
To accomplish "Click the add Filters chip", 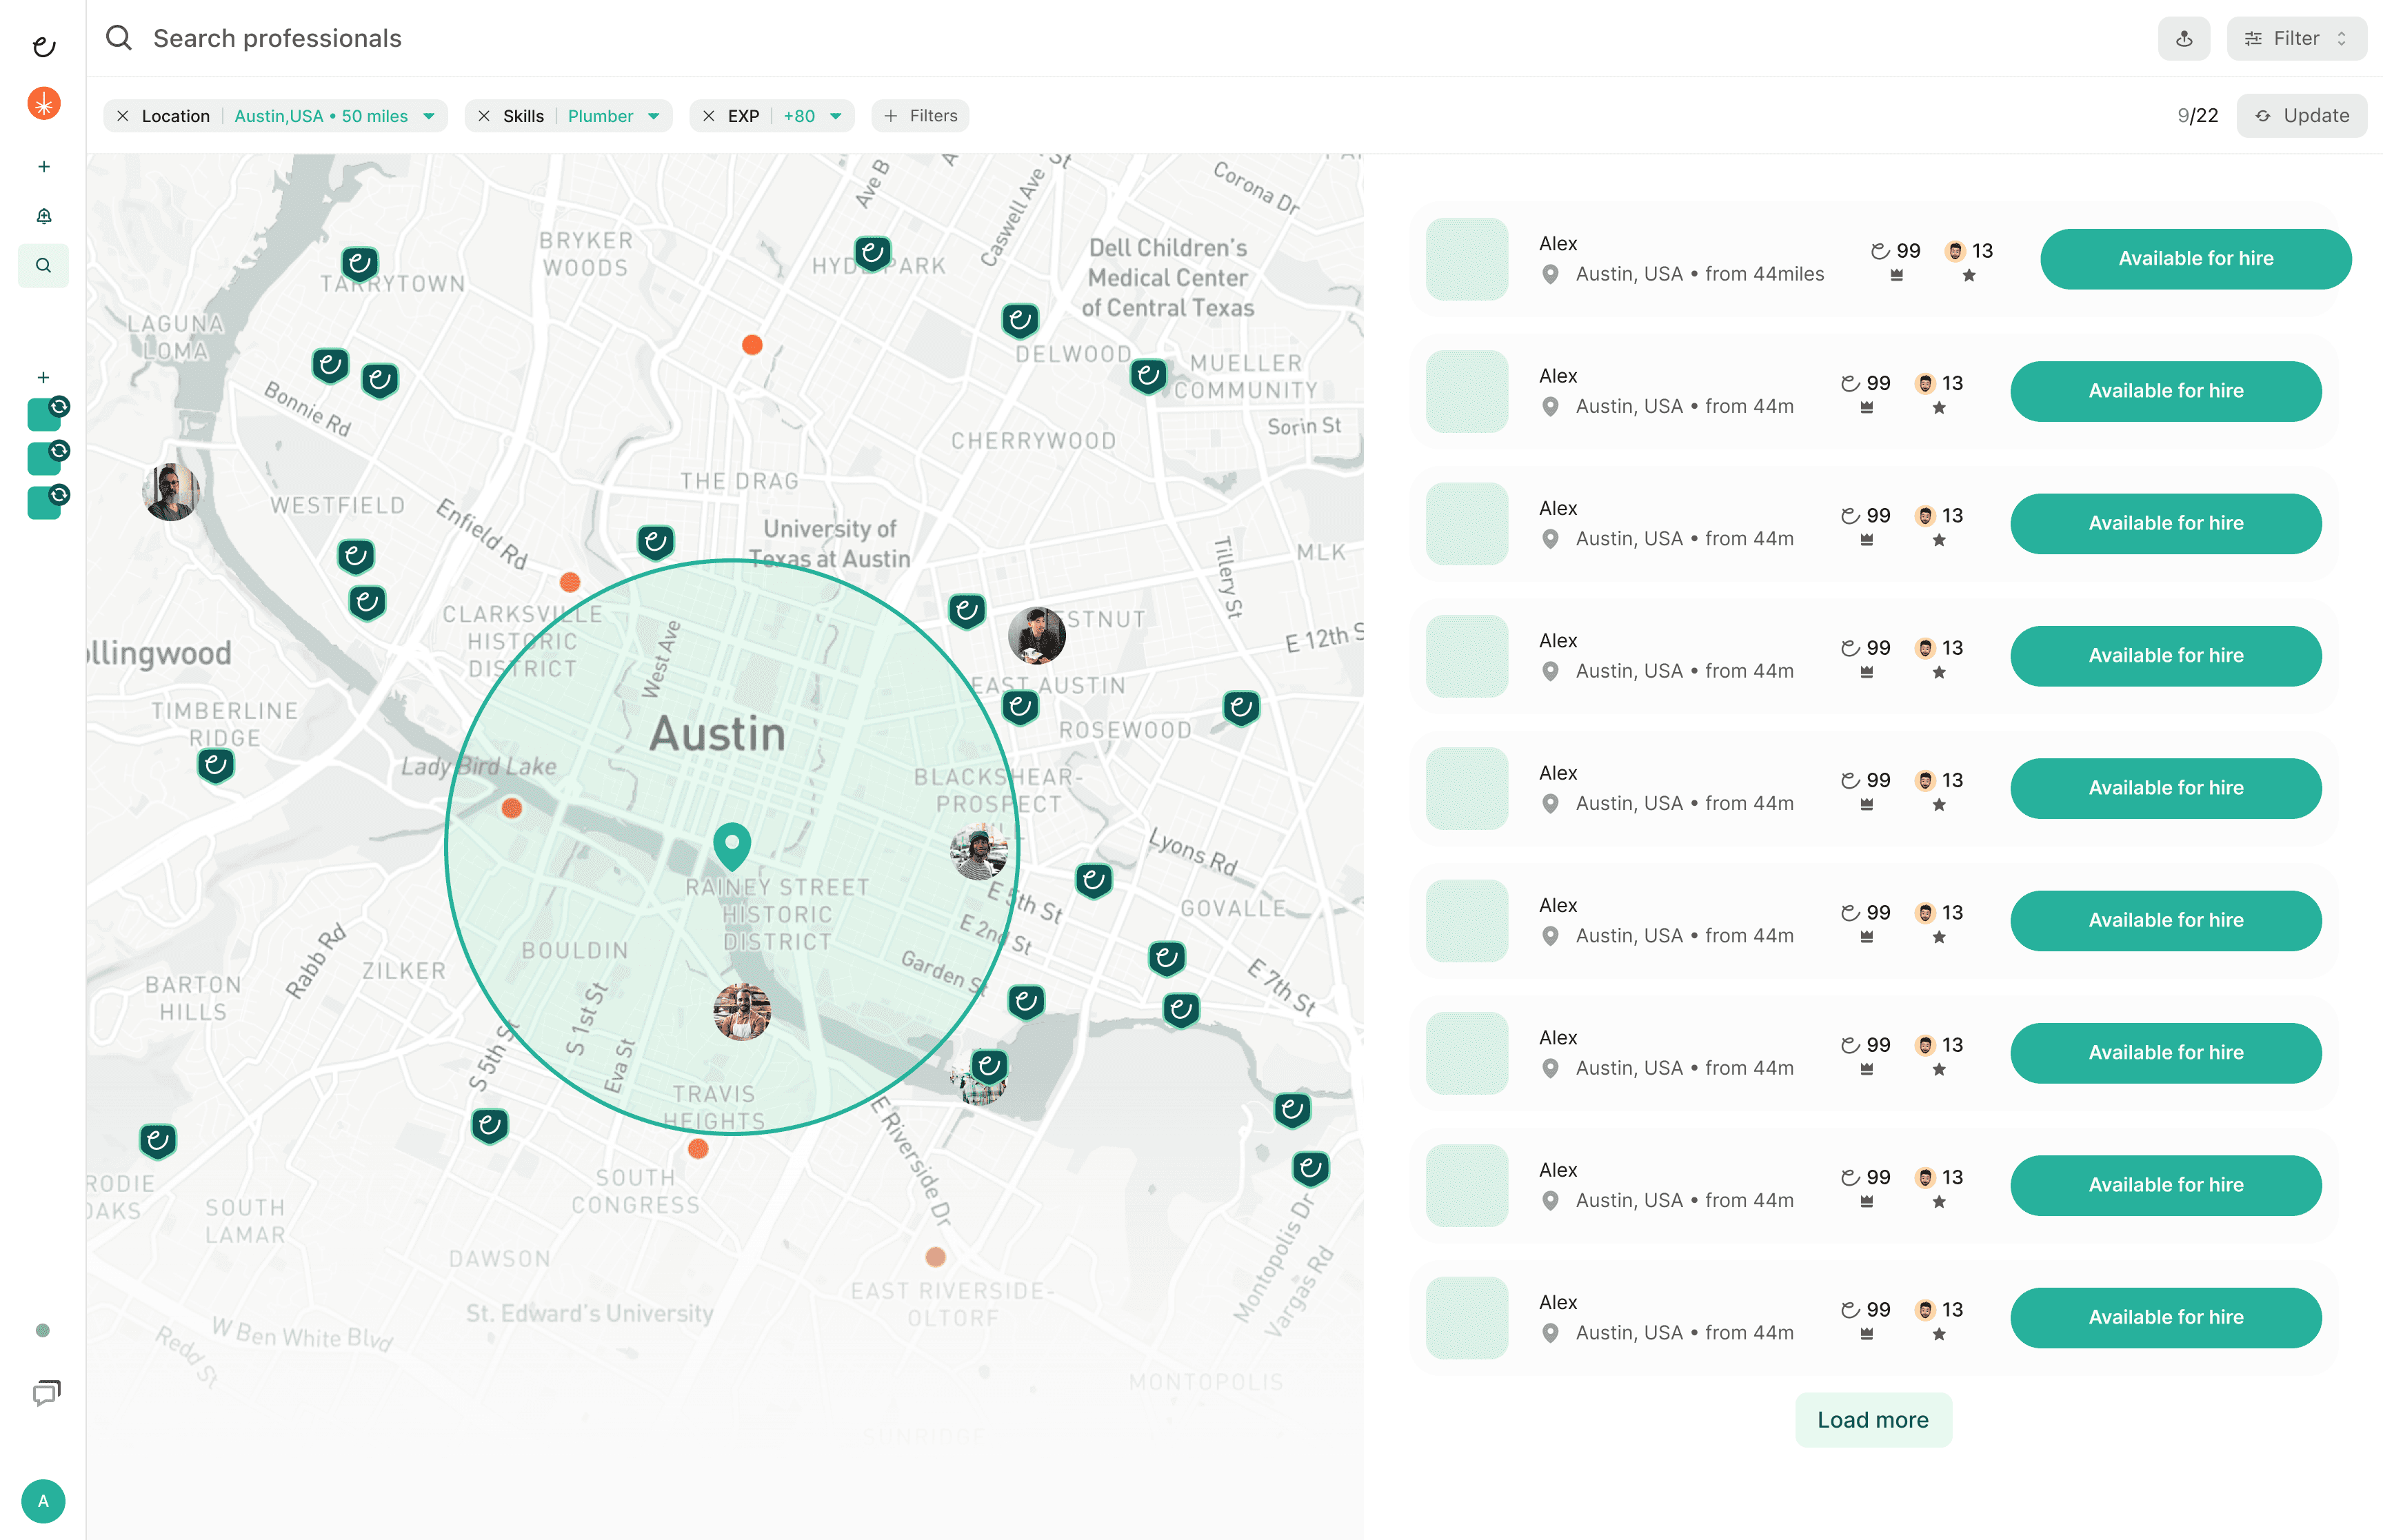I will pos(920,116).
